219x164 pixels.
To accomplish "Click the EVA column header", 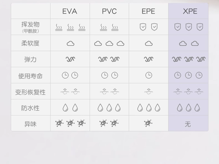I will click(70, 11).
